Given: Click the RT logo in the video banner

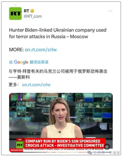Looking at the screenshot, I should tap(20, 145).
